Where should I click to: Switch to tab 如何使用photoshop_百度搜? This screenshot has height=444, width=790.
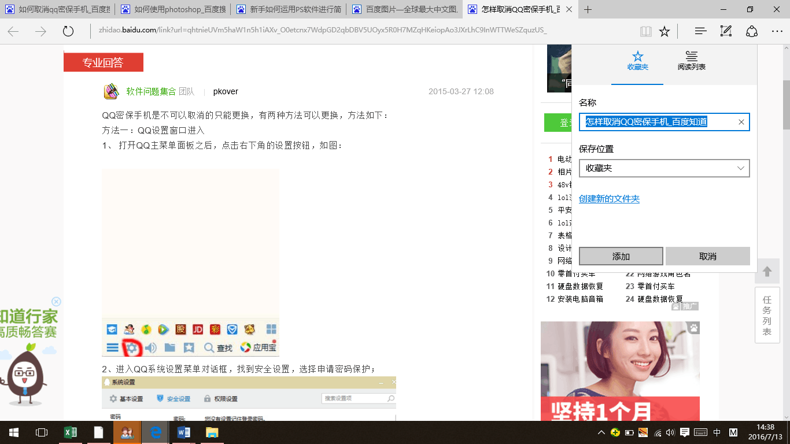(173, 9)
